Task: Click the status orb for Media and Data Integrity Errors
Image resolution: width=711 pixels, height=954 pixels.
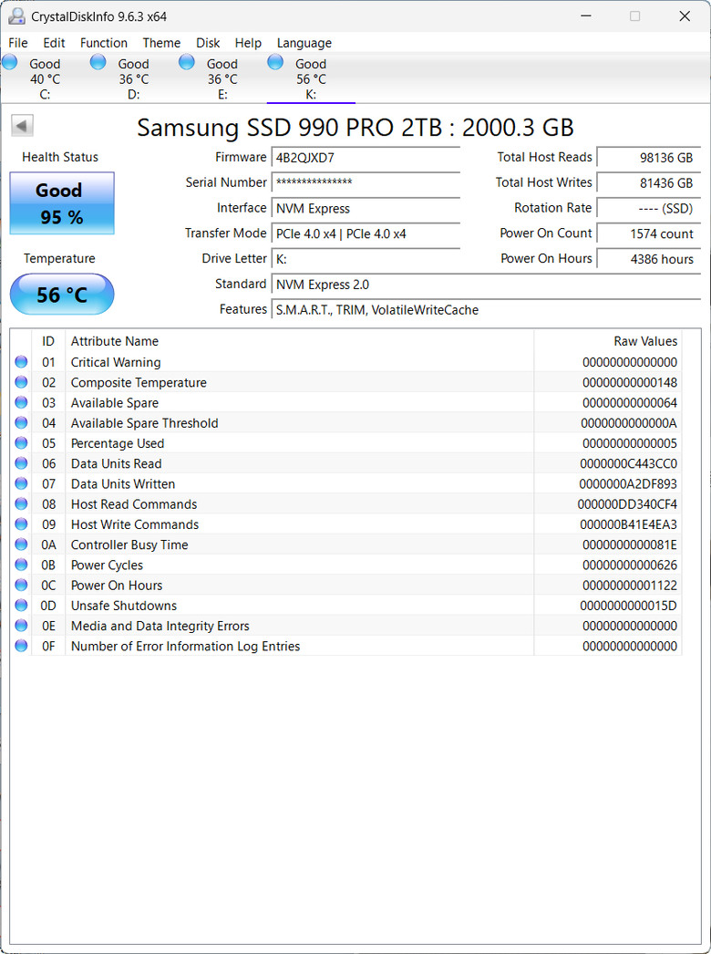Action: (x=21, y=626)
